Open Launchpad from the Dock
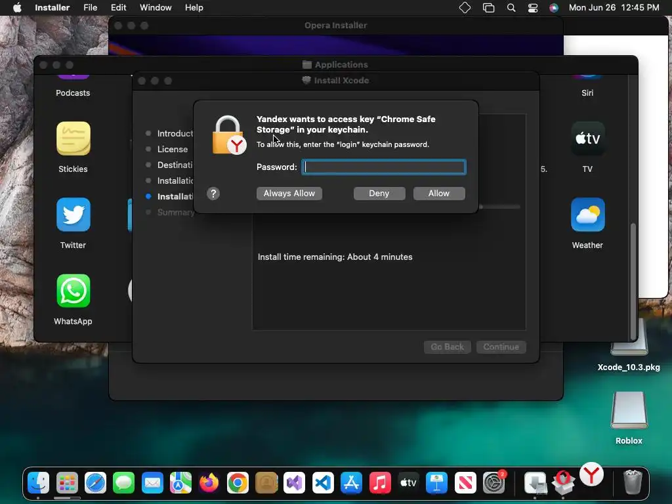The image size is (672, 504). [67, 484]
